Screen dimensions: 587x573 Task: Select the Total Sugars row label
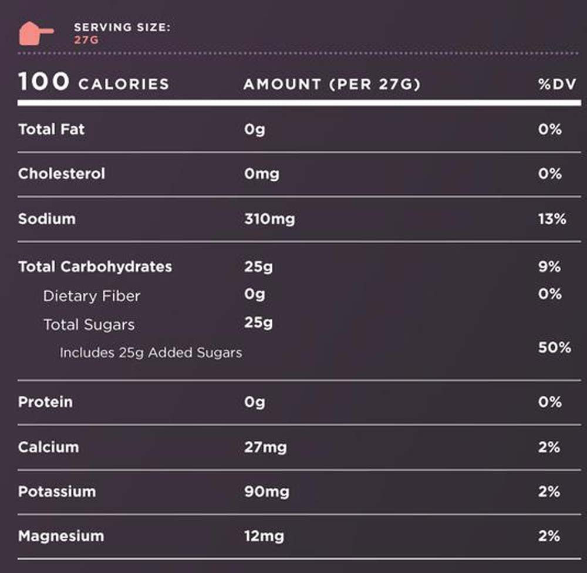[x=89, y=325]
